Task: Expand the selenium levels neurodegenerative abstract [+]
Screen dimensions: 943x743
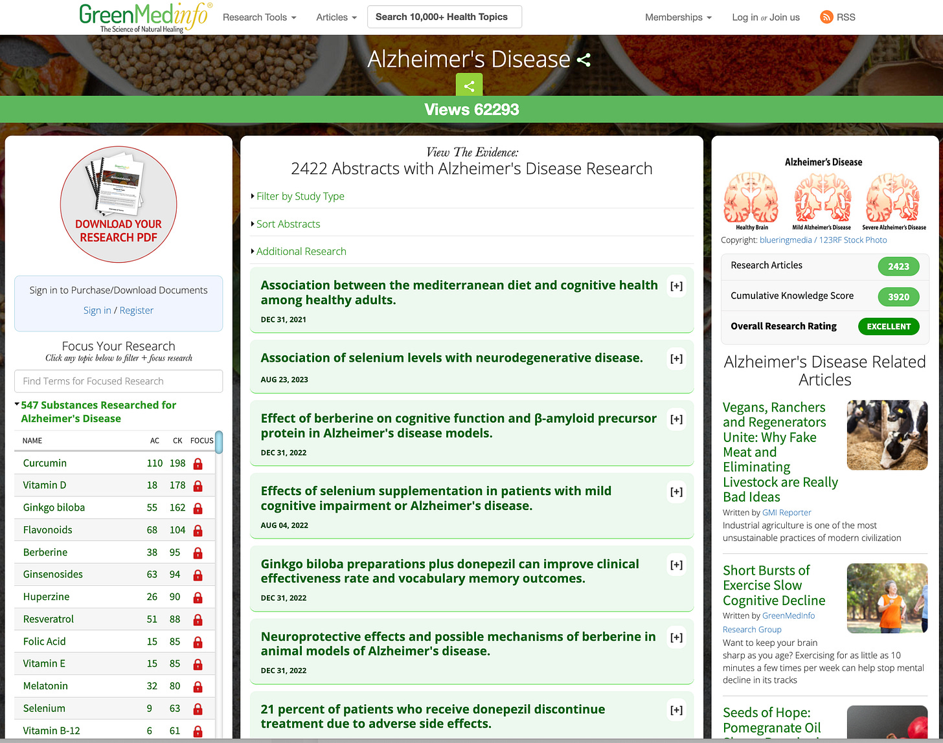Action: [x=676, y=359]
